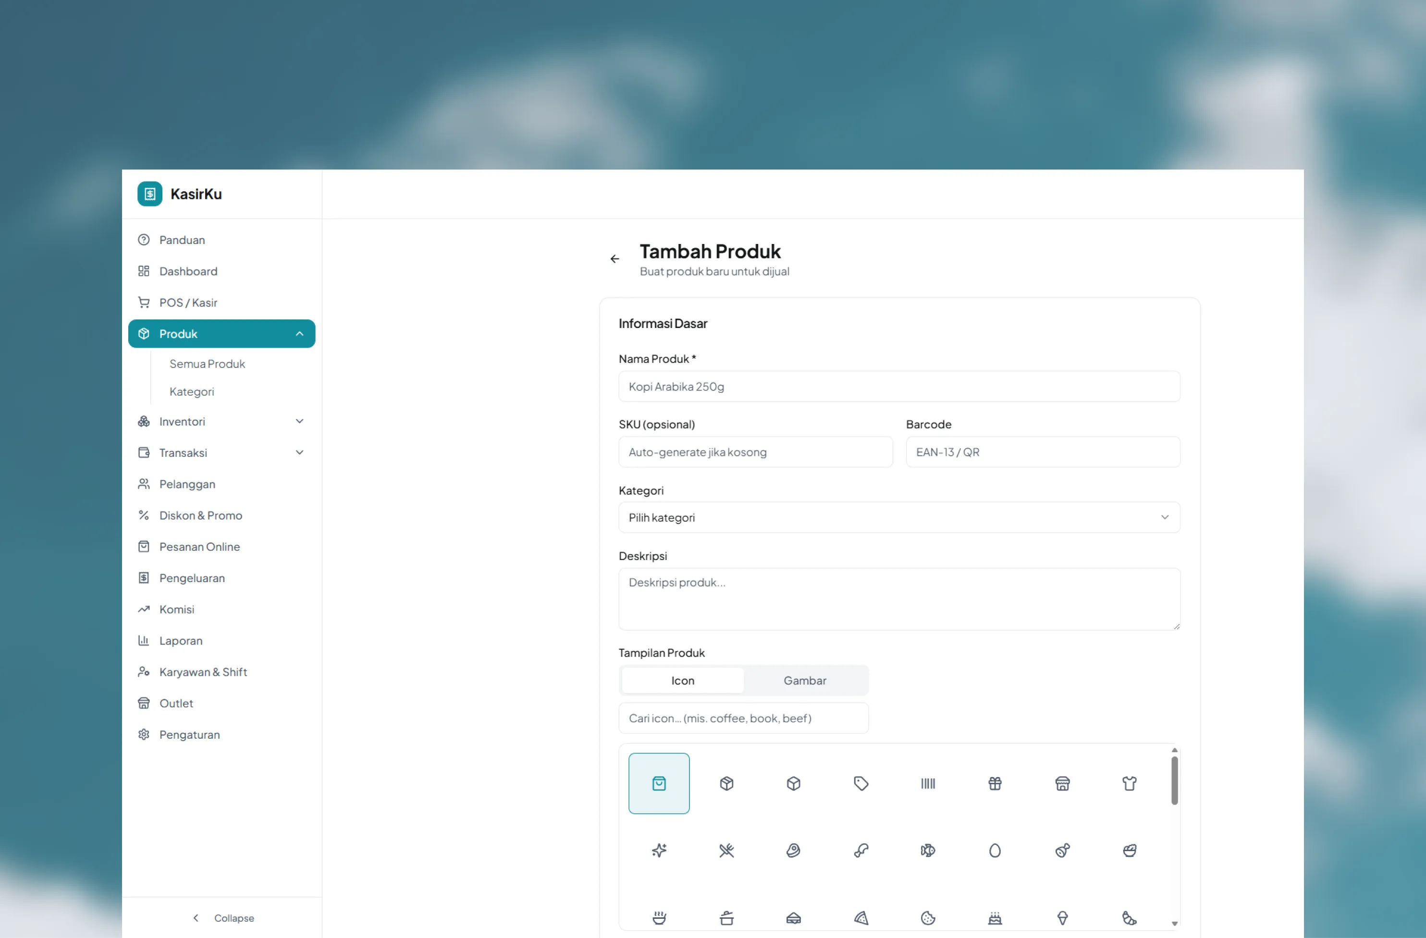Viewport: 1426px width, 938px height.
Task: Click the icon grid scrollbar thumb
Action: tap(1174, 780)
